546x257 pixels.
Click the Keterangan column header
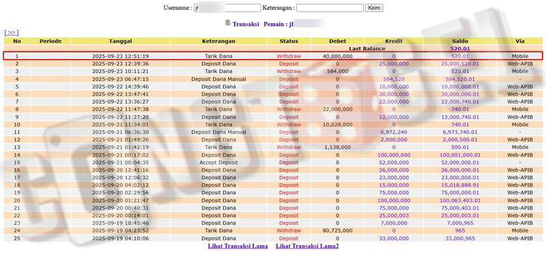tap(218, 41)
